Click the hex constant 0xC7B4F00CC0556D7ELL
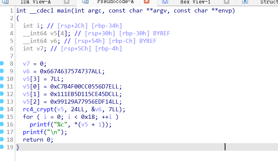The height and width of the screenshot is (161, 278). point(85,87)
